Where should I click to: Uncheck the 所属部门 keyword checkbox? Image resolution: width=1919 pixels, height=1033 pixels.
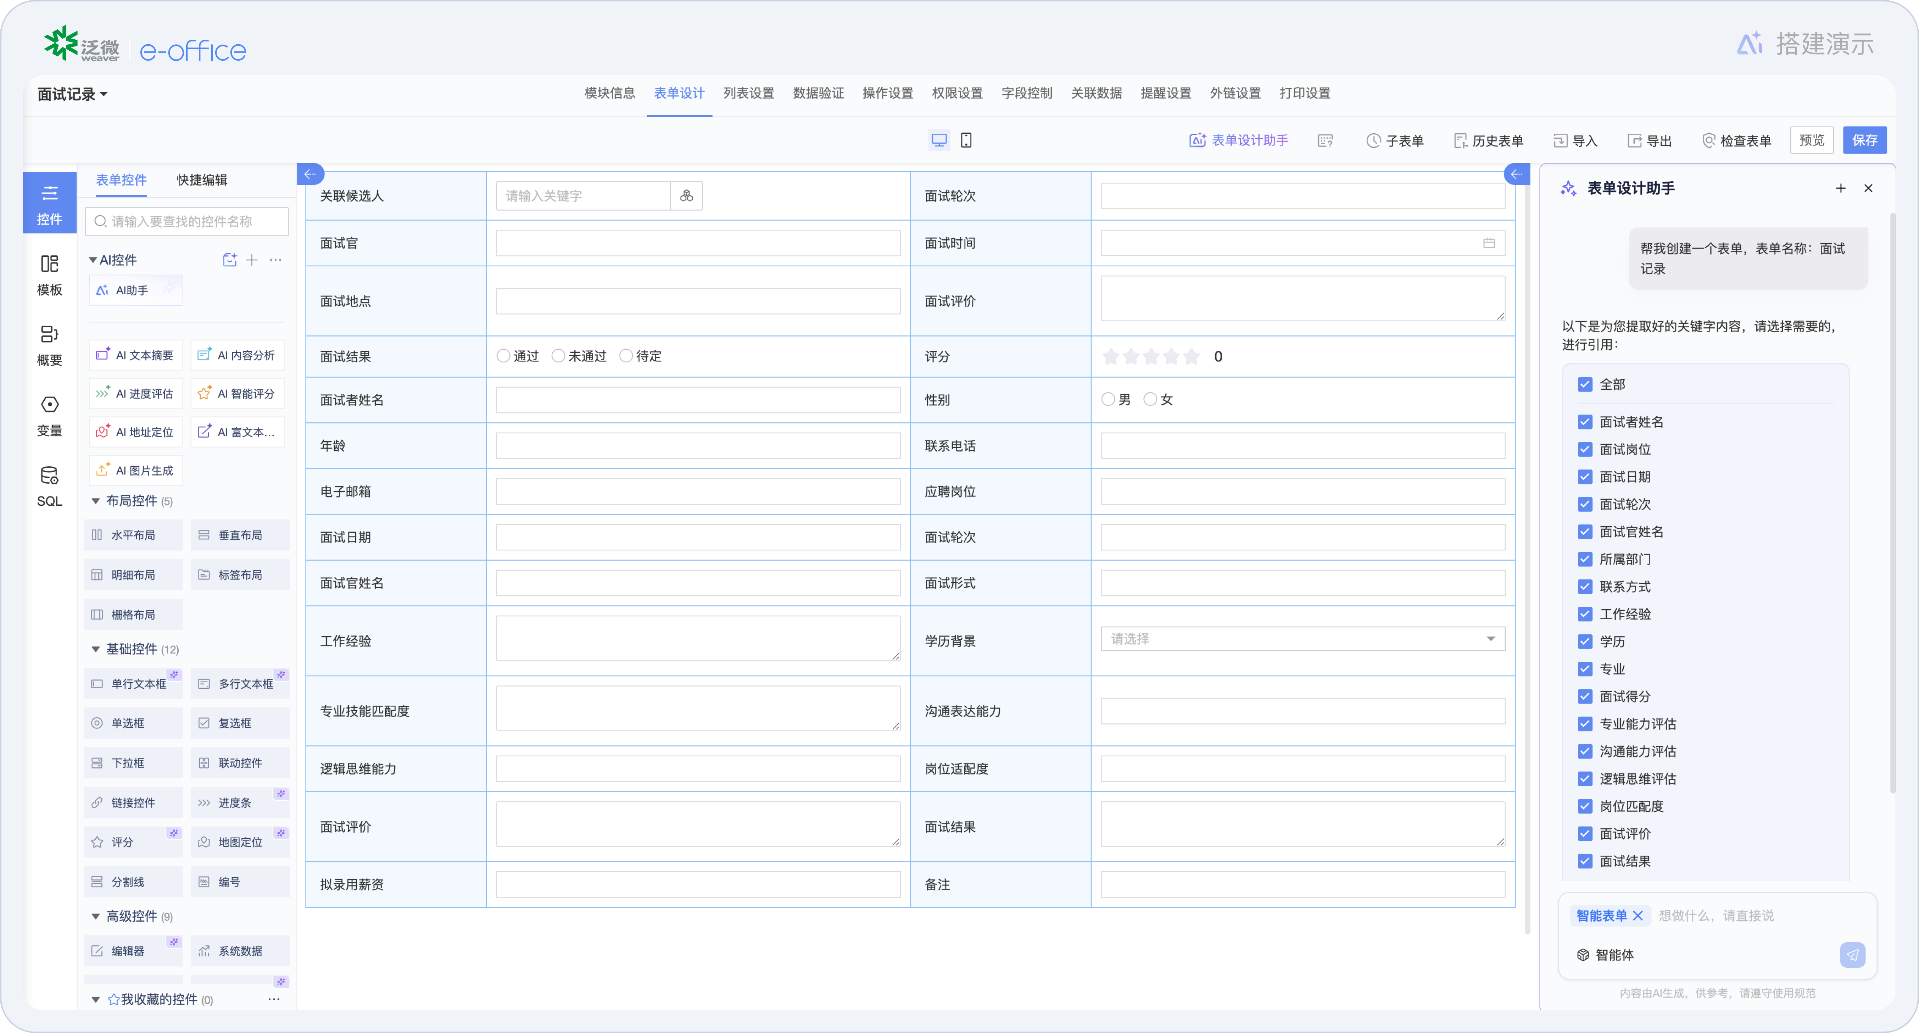point(1585,559)
